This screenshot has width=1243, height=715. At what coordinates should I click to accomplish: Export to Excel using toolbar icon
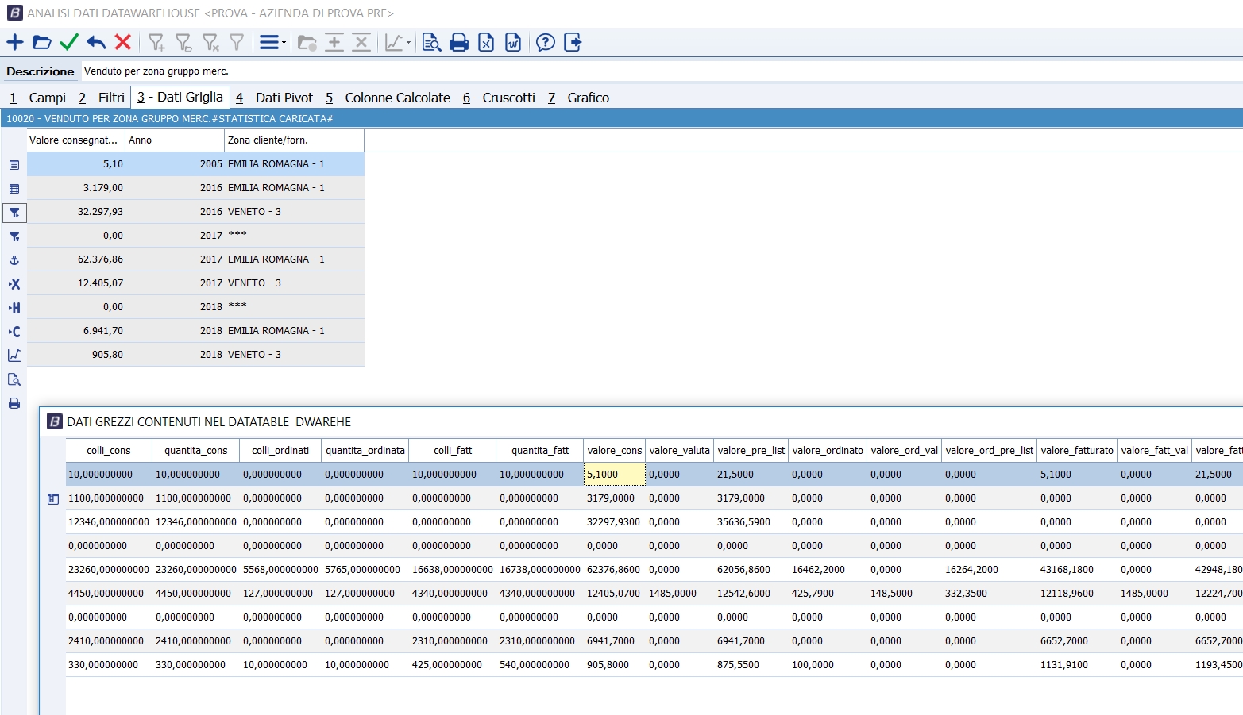pyautogui.click(x=486, y=43)
